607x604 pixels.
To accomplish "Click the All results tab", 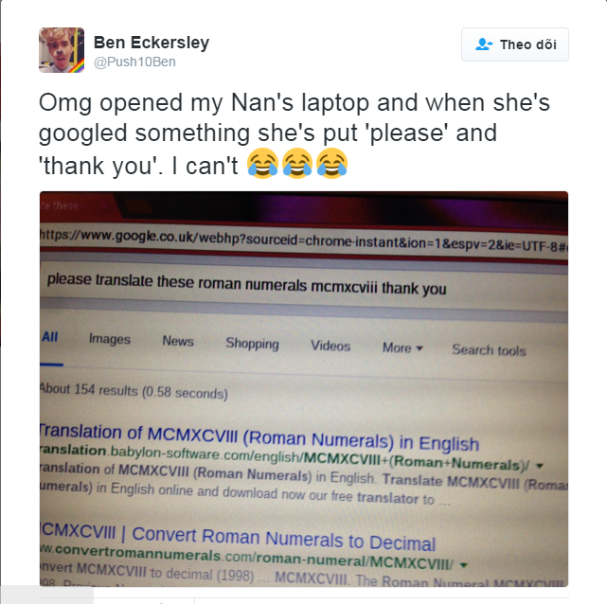I will (50, 337).
